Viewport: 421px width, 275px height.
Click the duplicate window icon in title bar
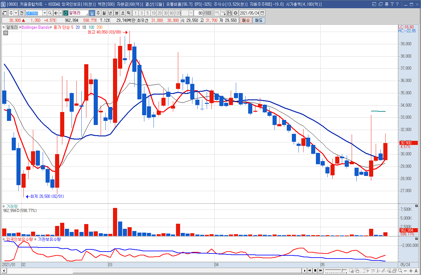coord(380,4)
